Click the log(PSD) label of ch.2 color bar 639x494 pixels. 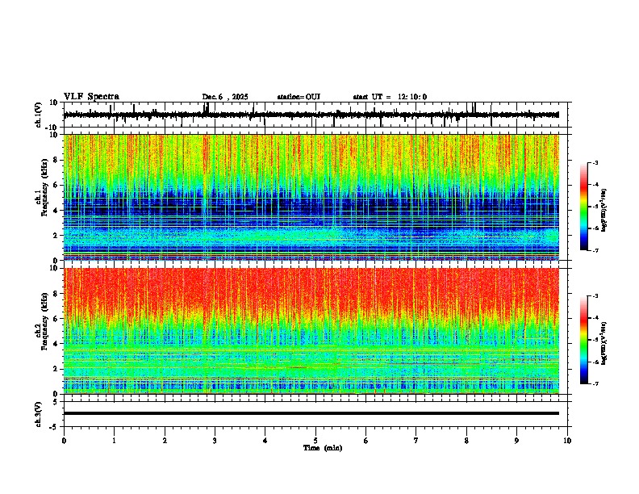coord(603,343)
